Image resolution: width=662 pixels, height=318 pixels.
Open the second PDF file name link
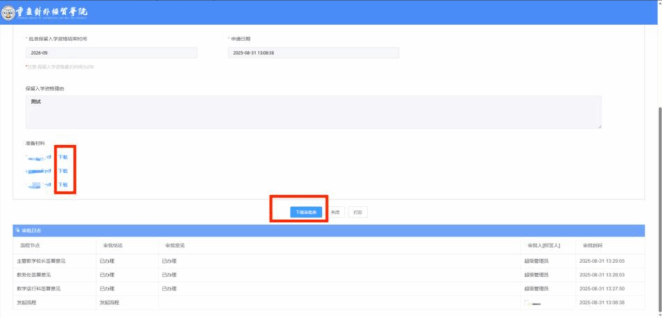click(38, 171)
